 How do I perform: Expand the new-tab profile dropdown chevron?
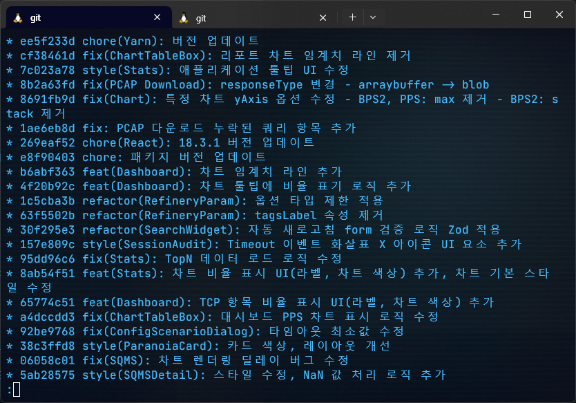[x=373, y=17]
